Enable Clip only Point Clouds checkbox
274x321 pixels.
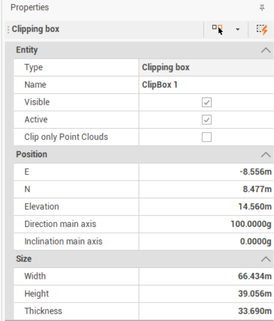pos(207,137)
